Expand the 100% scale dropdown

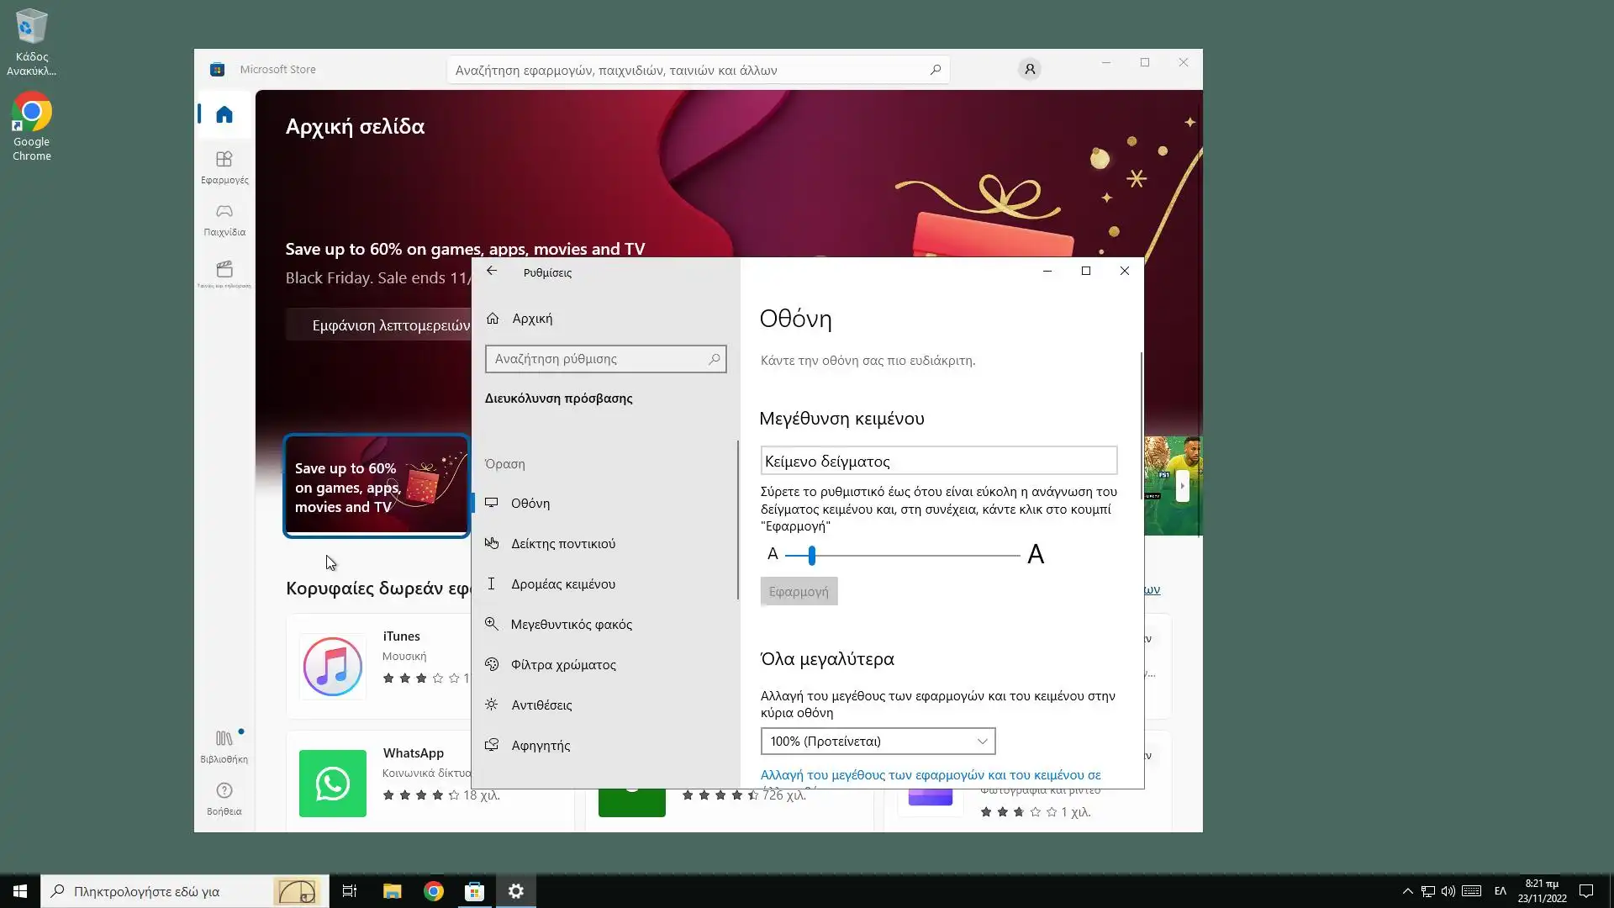(x=878, y=742)
